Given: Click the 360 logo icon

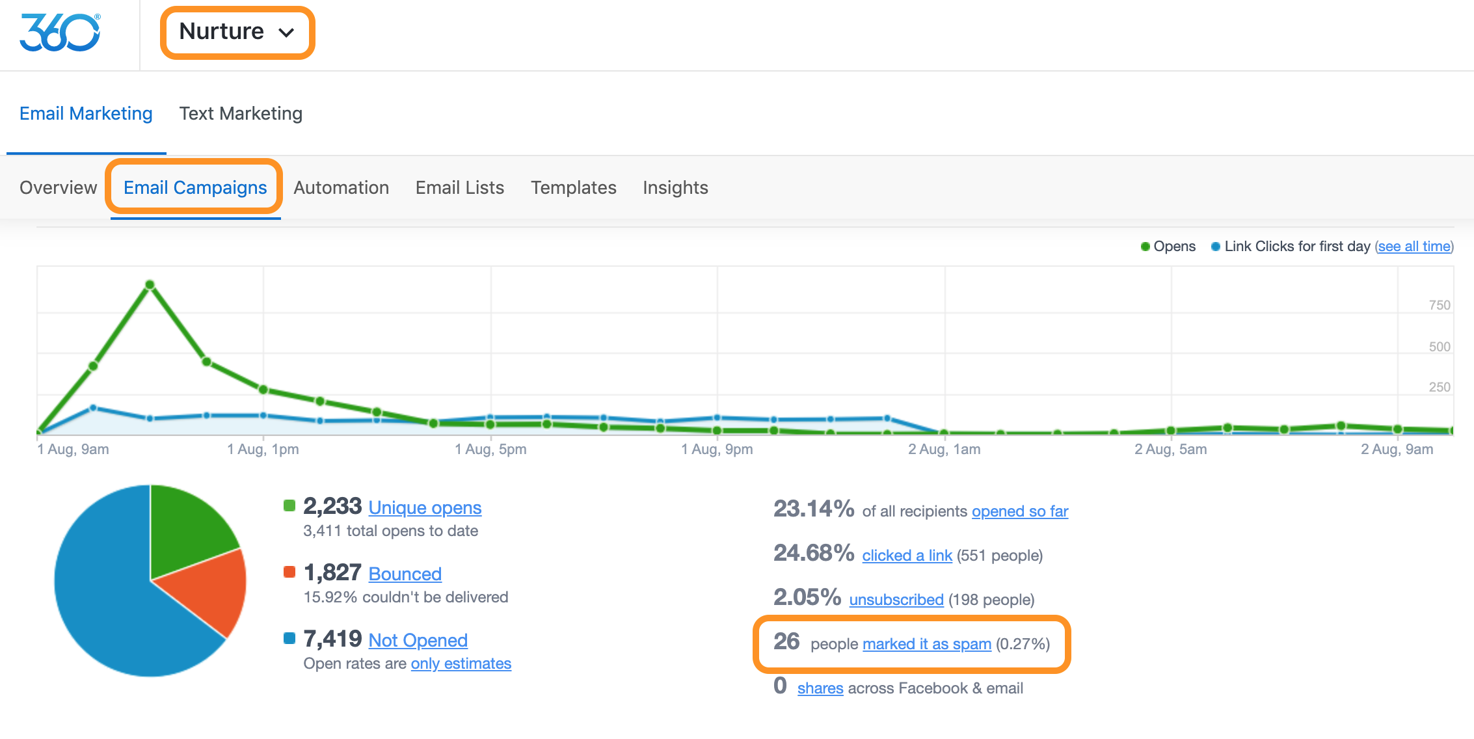Looking at the screenshot, I should [x=60, y=33].
